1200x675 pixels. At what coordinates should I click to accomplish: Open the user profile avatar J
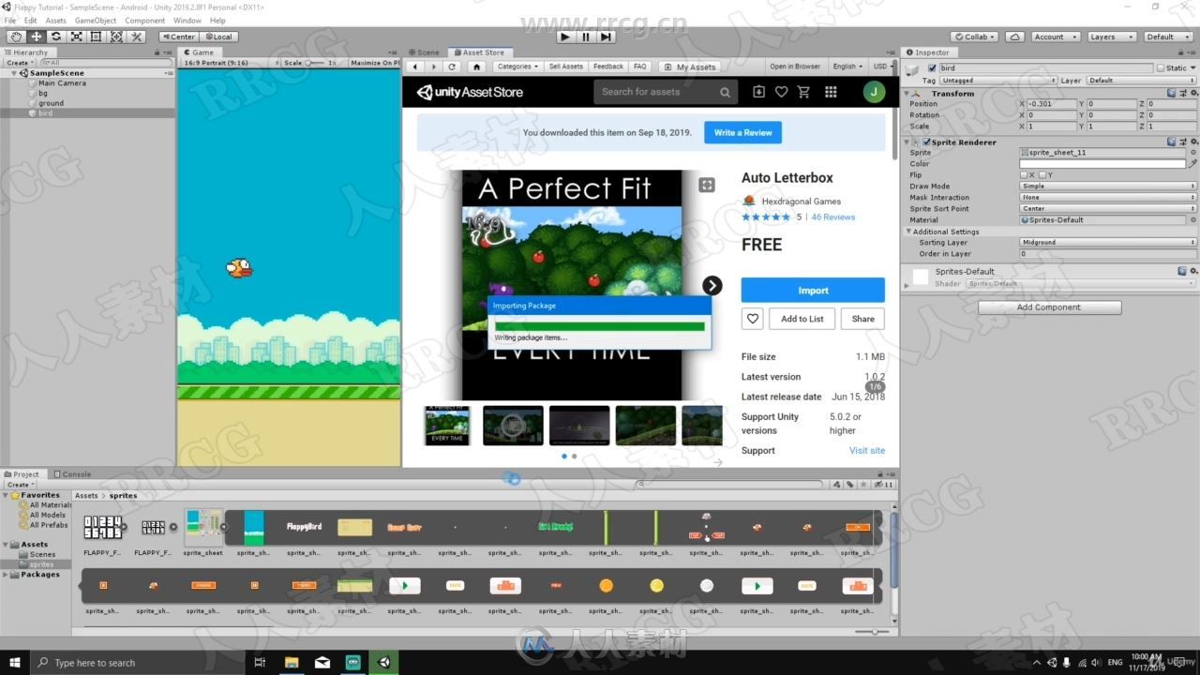click(x=874, y=92)
